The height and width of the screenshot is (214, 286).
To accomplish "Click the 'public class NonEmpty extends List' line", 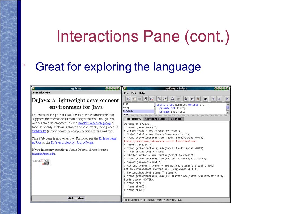I will [x=182, y=105].
